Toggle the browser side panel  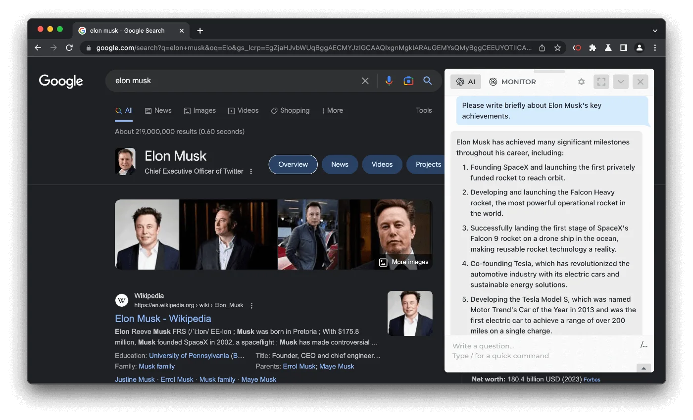click(624, 47)
